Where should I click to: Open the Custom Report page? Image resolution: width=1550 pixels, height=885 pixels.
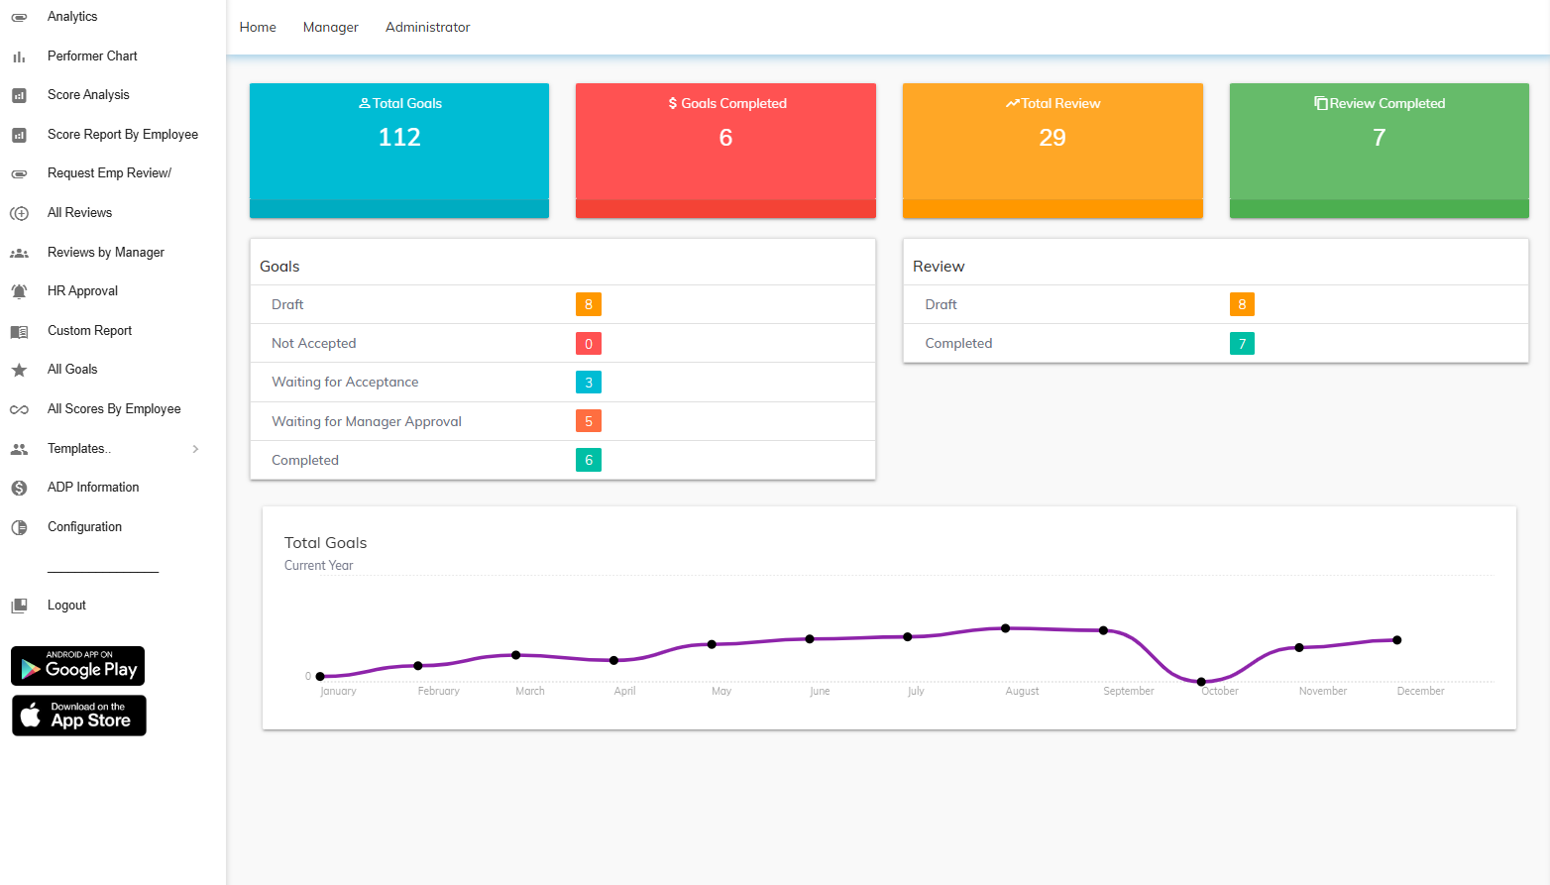tap(89, 331)
